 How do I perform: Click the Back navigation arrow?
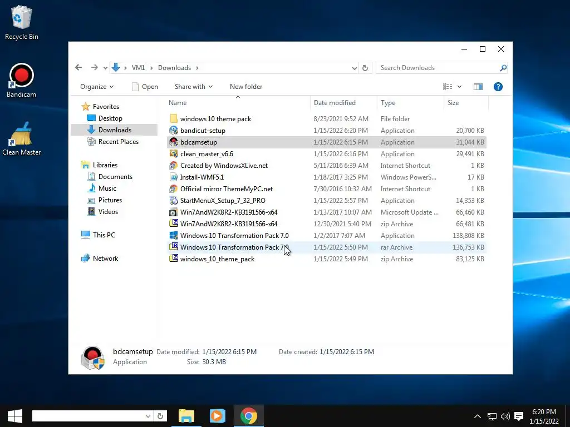[x=78, y=67]
